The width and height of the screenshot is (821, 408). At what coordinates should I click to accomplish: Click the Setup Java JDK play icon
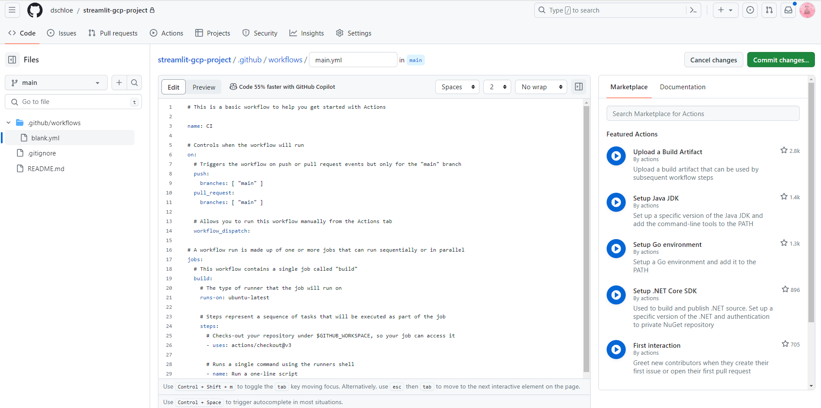point(616,202)
